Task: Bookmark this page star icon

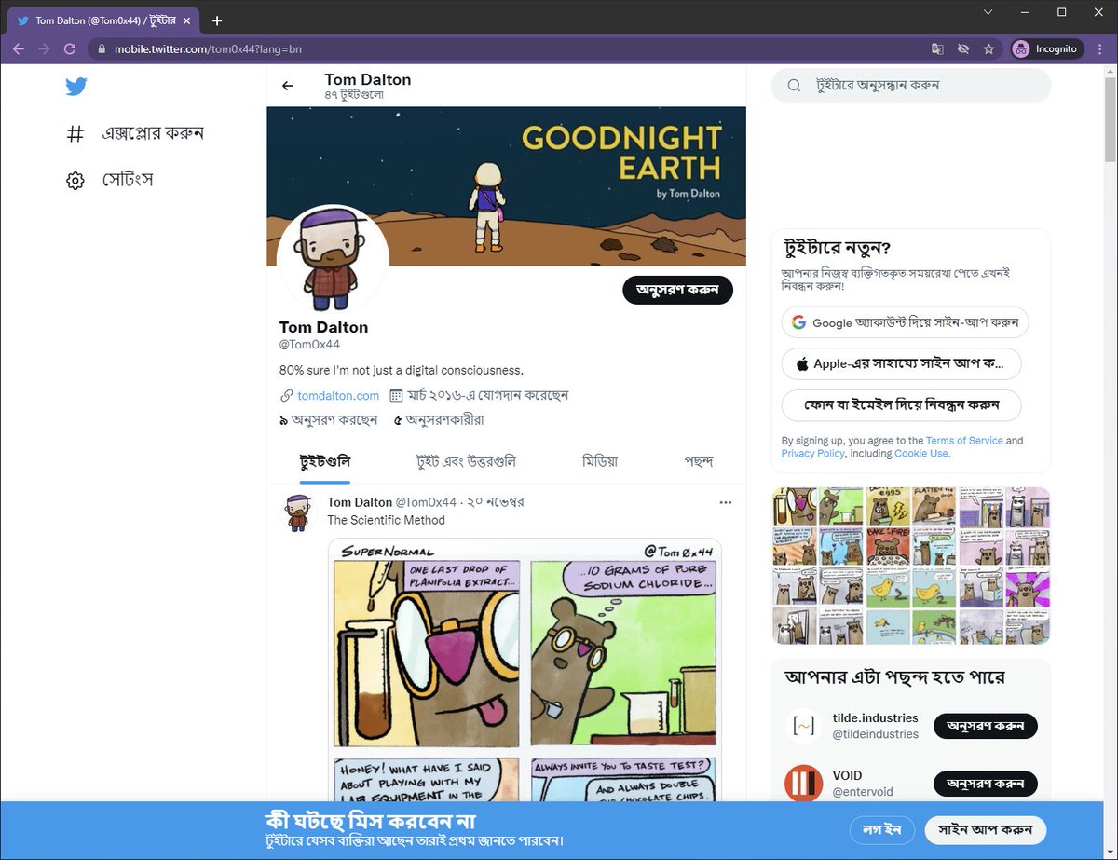Action: [989, 48]
